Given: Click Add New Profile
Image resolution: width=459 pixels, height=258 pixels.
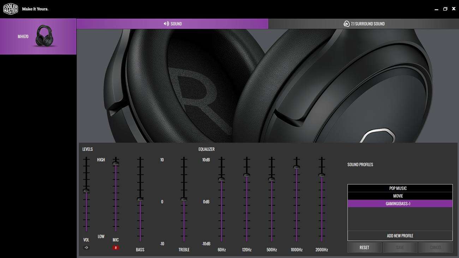Looking at the screenshot, I should point(400,236).
